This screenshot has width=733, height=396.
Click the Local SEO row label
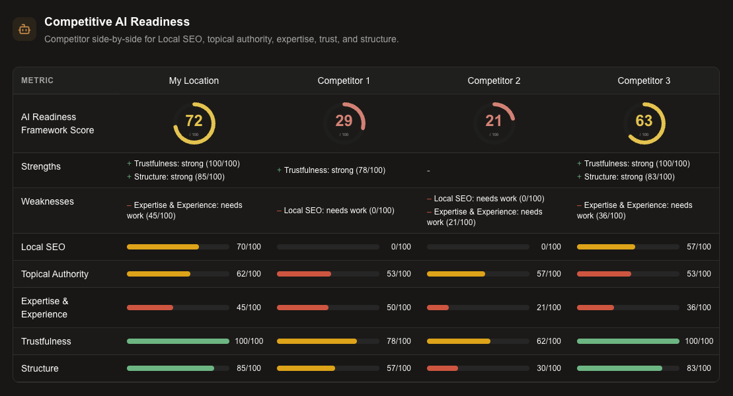coord(43,247)
